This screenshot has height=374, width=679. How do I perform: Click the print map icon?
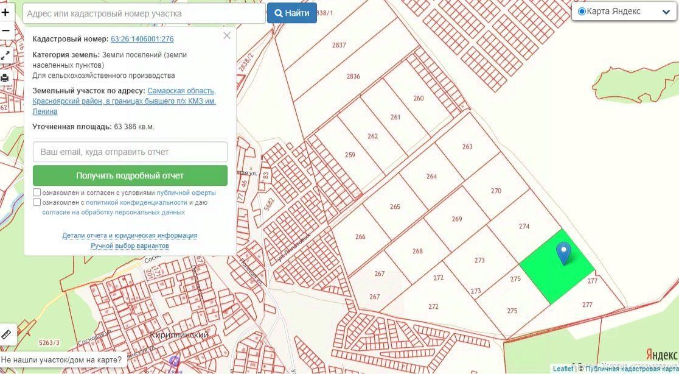(x=5, y=78)
